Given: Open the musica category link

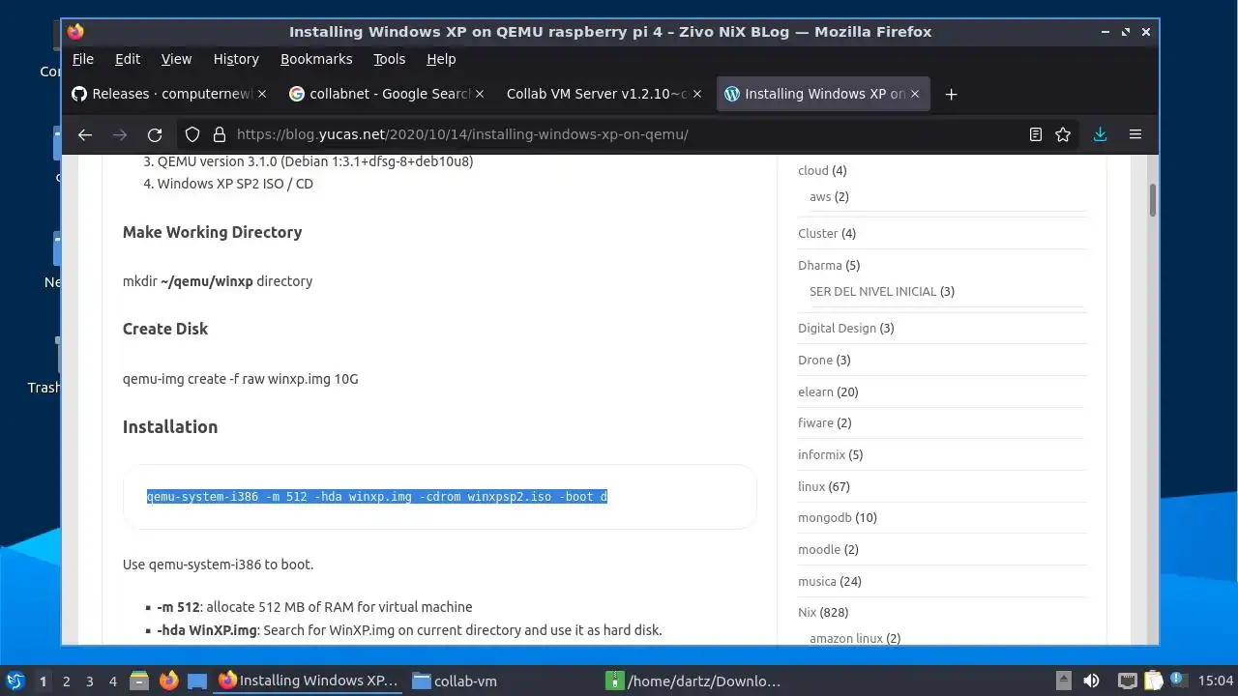Looking at the screenshot, I should 817,581.
